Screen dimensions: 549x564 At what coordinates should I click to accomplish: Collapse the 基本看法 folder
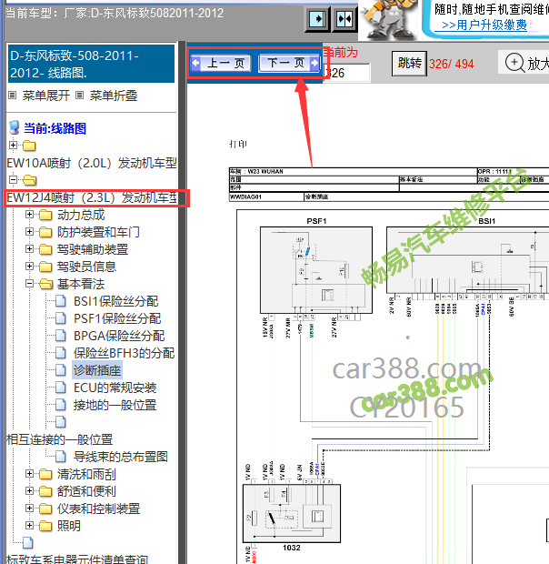29,284
